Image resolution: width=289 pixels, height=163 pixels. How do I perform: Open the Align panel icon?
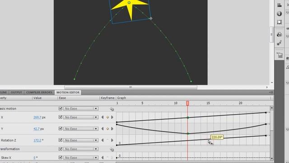click(279, 5)
